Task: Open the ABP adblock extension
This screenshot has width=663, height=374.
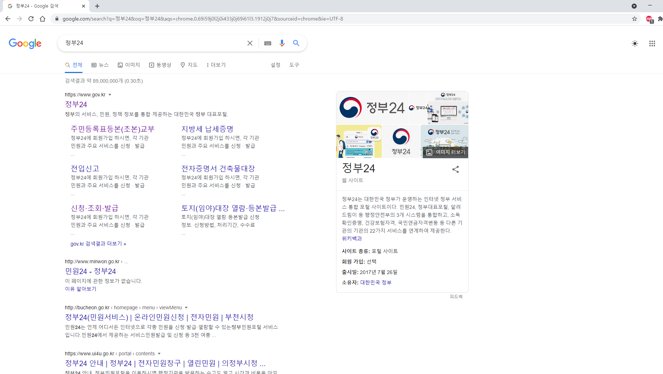Action: coord(649,19)
